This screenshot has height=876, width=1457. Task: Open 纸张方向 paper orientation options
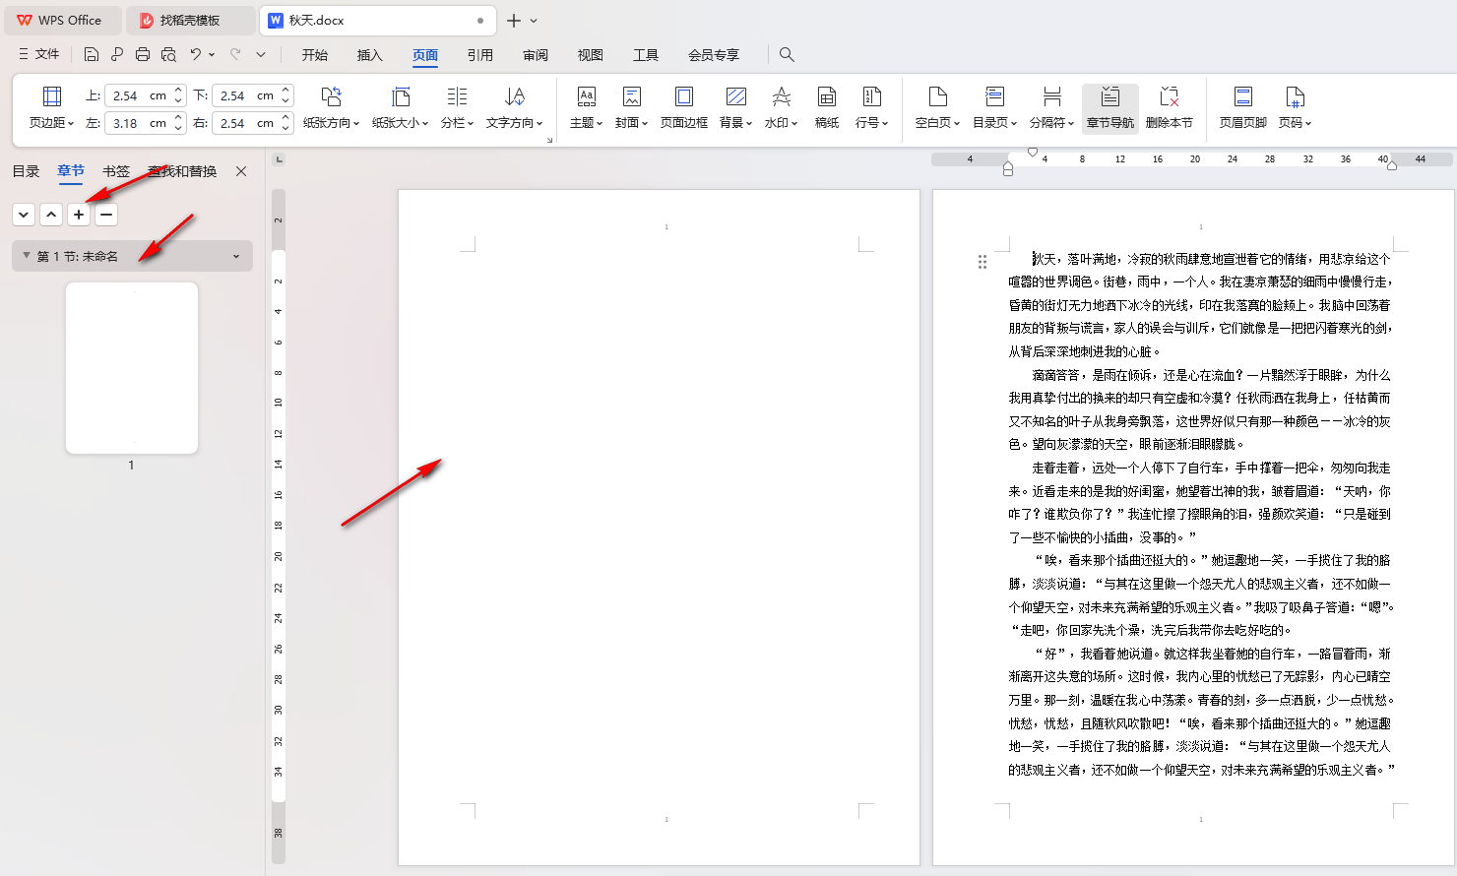coord(331,107)
